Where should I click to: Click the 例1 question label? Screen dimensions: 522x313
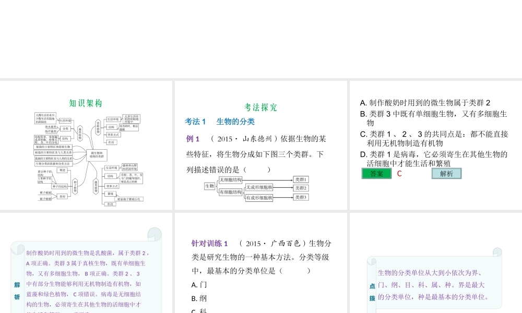[193, 139]
